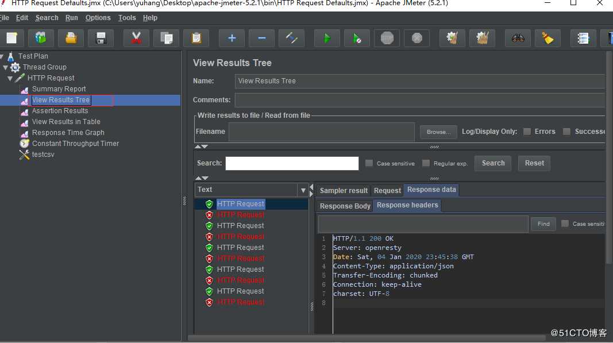Screen dimensions: 613x343
Task: Switch to Request tab
Action: coord(387,191)
